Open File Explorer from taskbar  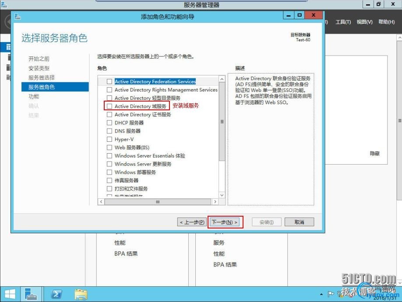pyautogui.click(x=81, y=294)
